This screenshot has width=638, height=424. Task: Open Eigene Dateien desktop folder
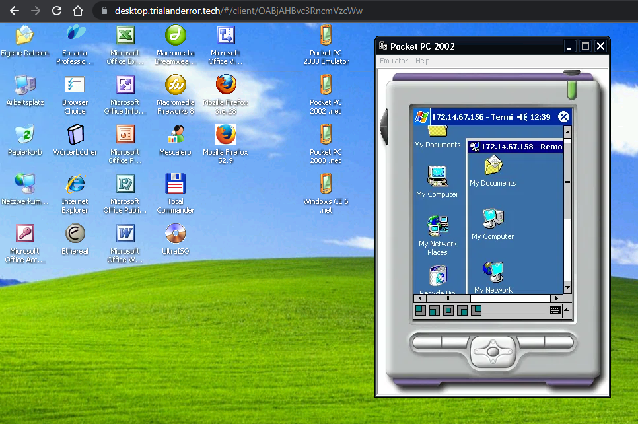[24, 41]
